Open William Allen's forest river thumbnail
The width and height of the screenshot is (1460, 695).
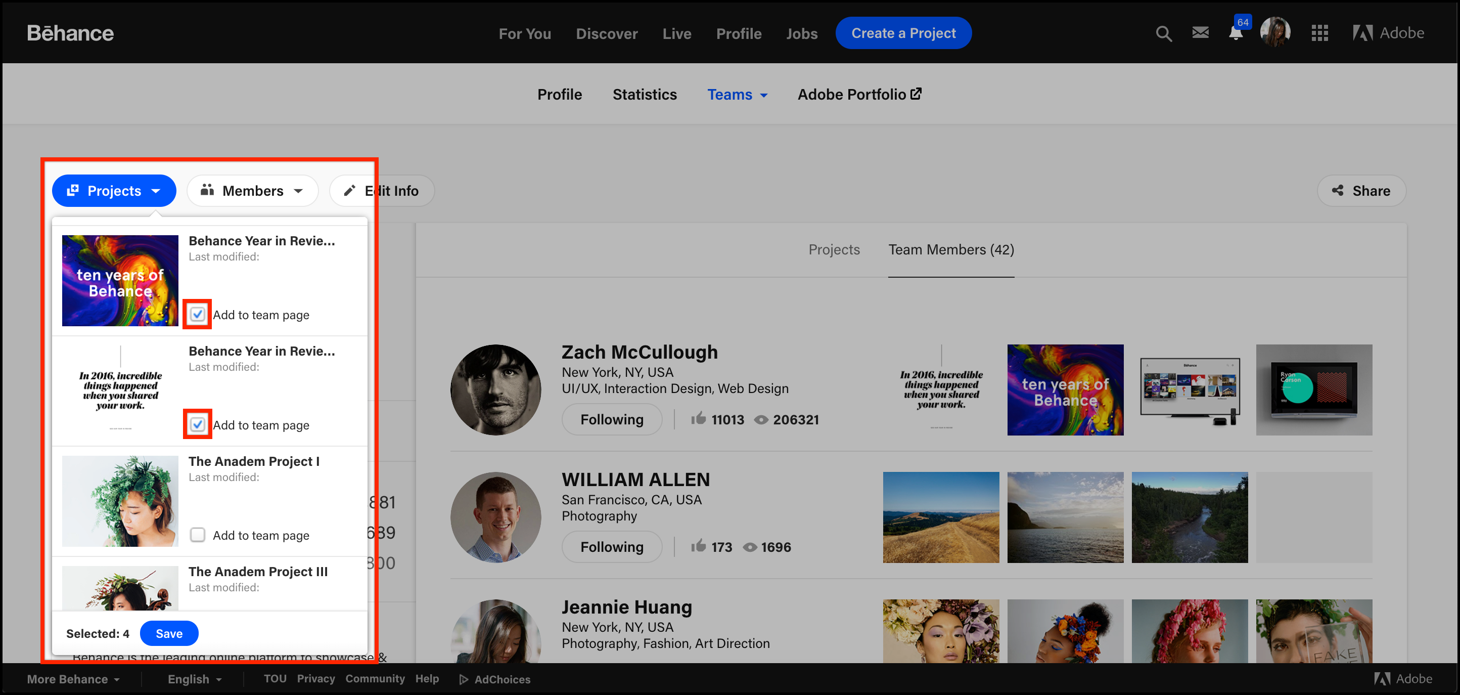1190,517
